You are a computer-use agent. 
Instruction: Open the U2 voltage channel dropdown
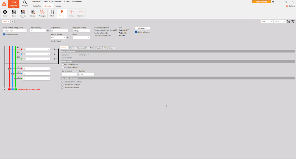pyautogui.click(x=36, y=54)
